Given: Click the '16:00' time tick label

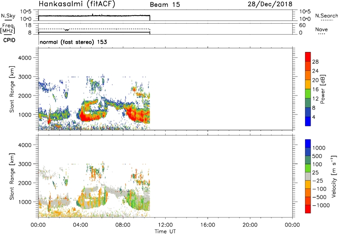Looking at the screenshot, I should coord(207,225).
